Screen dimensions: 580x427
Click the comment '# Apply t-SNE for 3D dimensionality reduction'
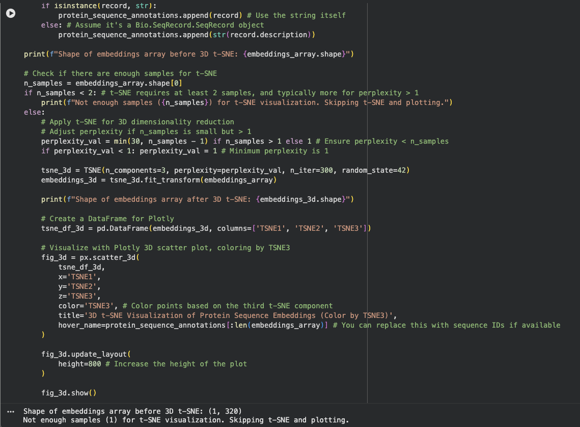click(x=137, y=122)
